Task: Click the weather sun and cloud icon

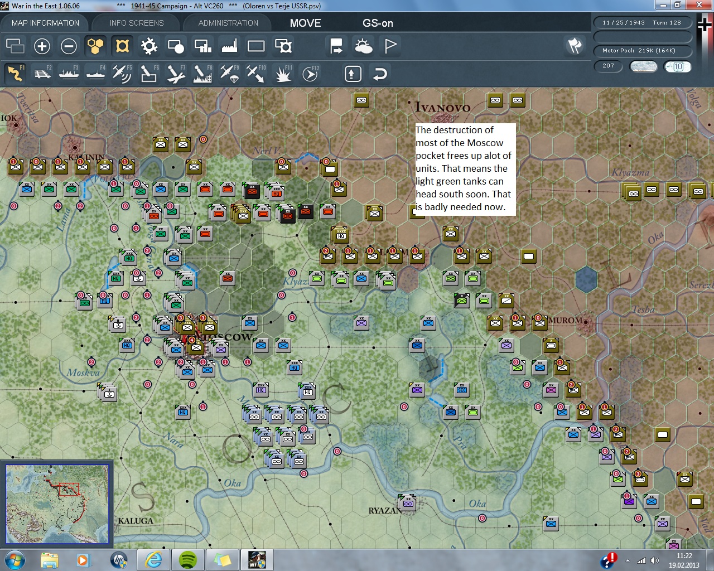Action: (363, 46)
